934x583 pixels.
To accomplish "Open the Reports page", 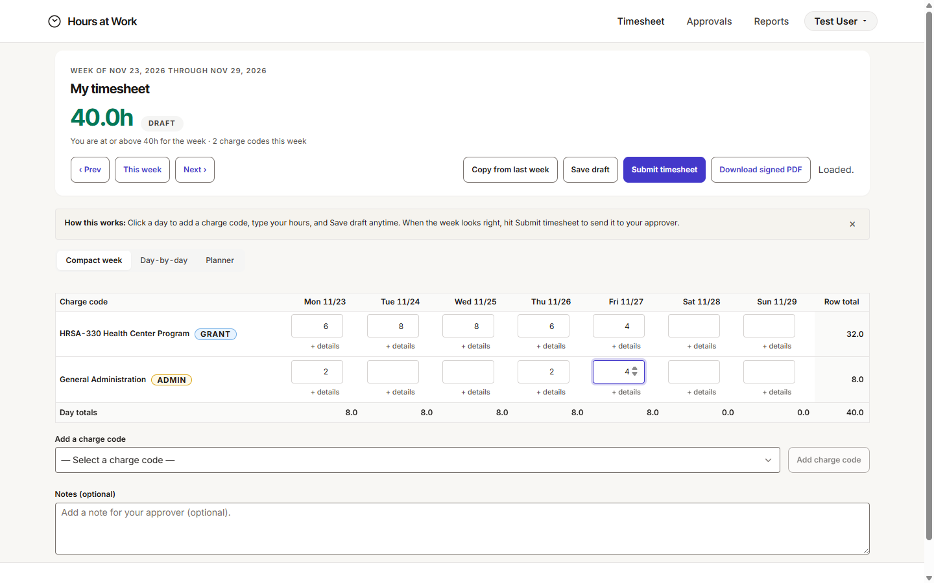I will pyautogui.click(x=771, y=21).
